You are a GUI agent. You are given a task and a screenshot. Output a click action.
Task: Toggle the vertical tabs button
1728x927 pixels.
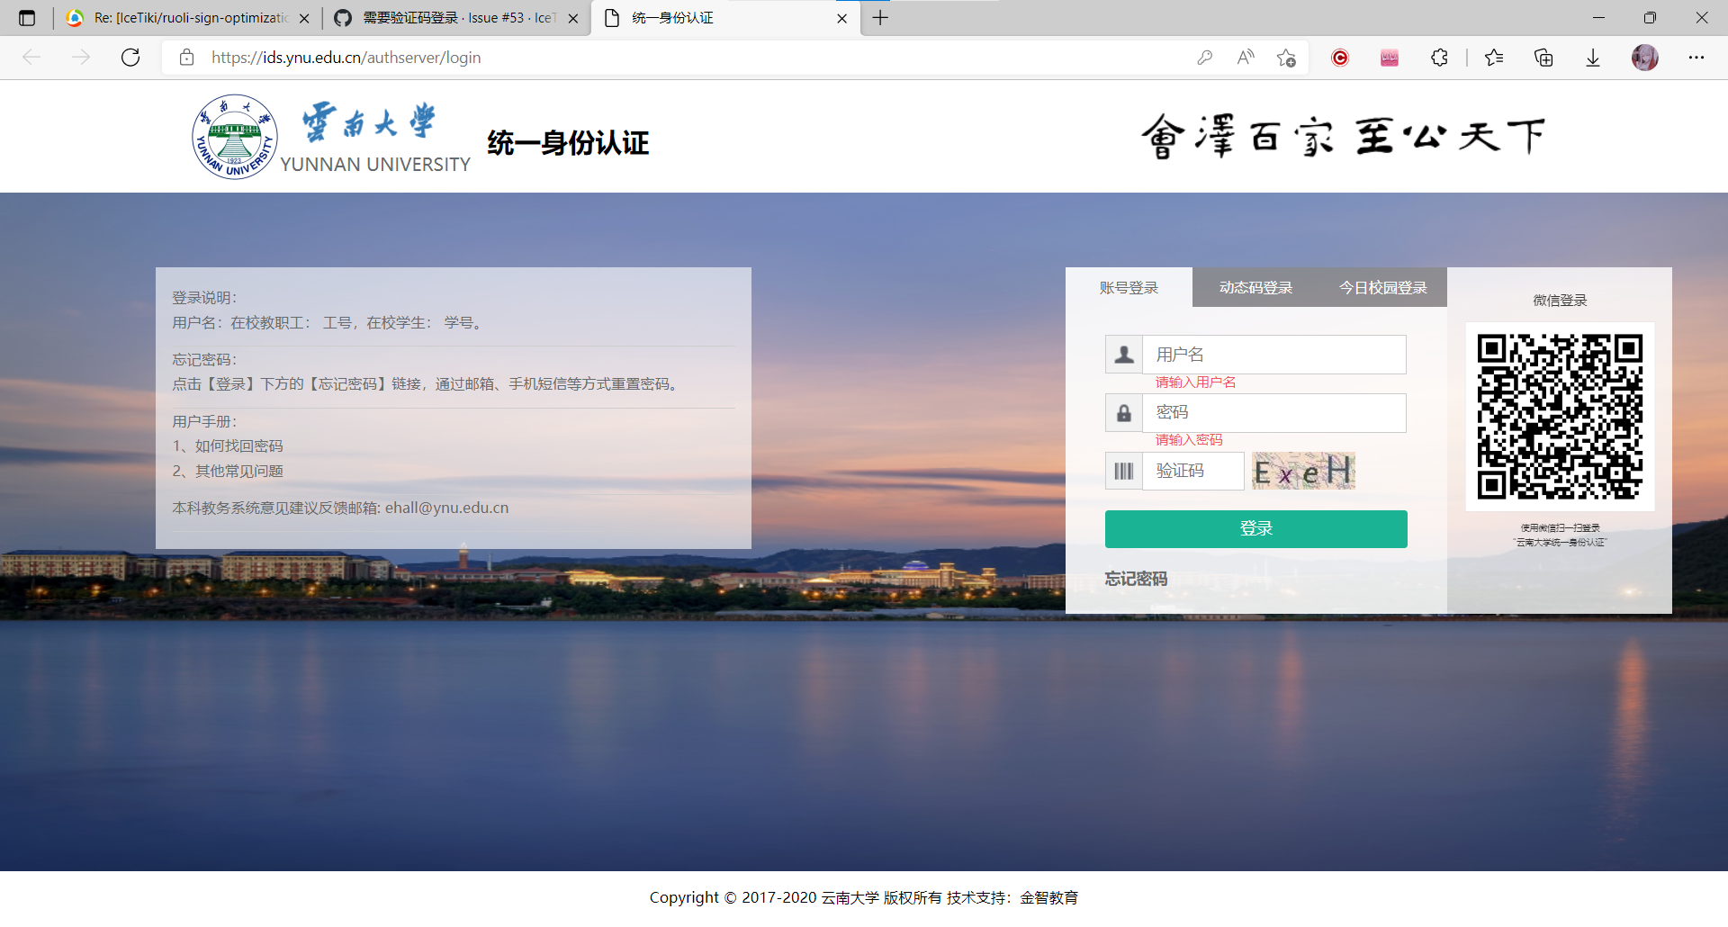(27, 17)
